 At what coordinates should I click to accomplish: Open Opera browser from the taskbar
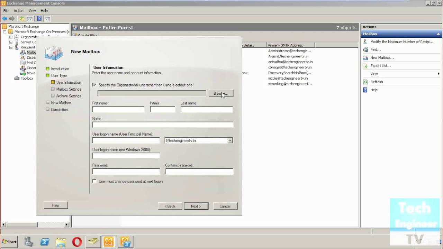click(77, 242)
